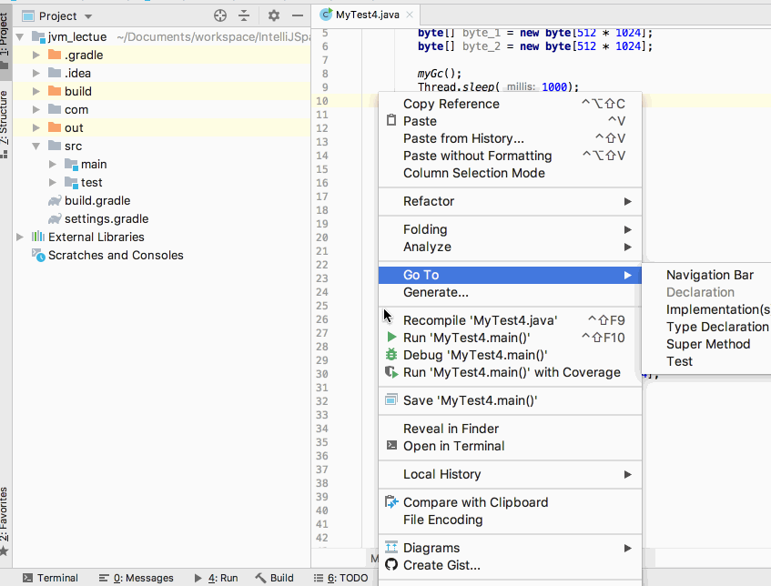Open the Project view dropdown

(x=88, y=16)
